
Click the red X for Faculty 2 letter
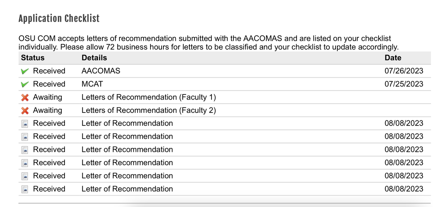[x=25, y=110]
